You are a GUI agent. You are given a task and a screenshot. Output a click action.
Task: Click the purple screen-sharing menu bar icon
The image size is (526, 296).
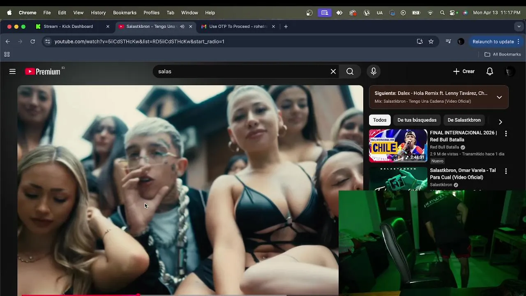click(325, 13)
